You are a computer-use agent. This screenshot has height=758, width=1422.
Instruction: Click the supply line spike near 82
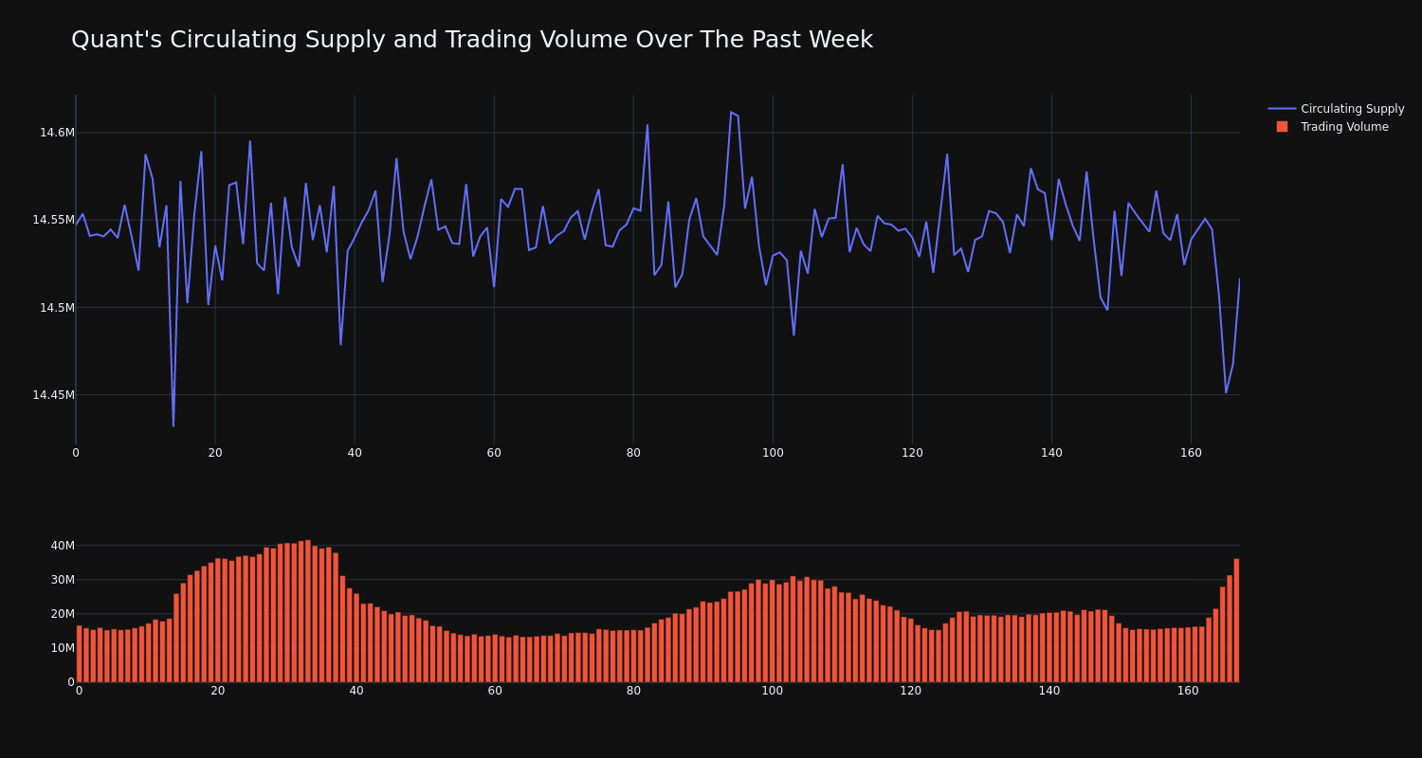[x=647, y=125]
